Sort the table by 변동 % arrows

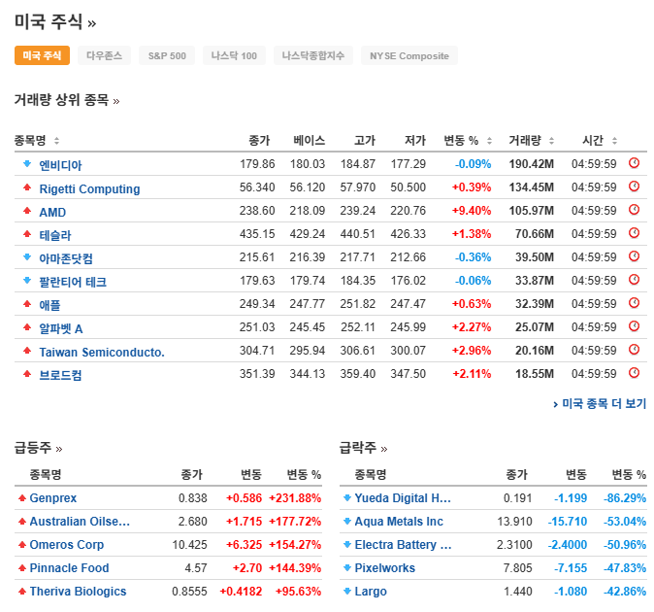click(x=490, y=141)
